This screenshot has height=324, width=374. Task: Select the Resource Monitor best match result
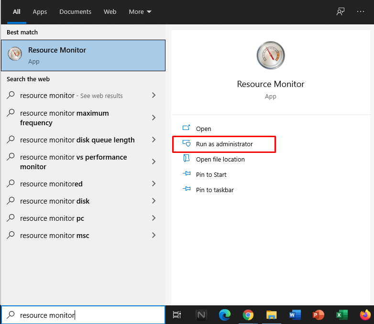click(83, 55)
